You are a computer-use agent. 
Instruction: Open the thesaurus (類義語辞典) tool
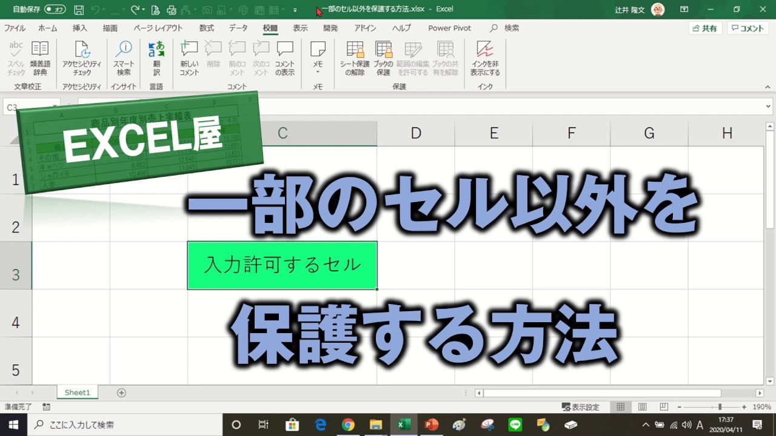click(40, 59)
